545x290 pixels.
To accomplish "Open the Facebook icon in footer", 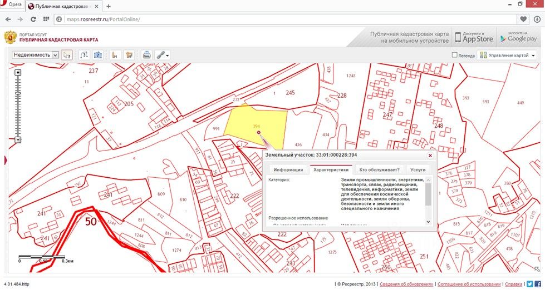I will pyautogui.click(x=537, y=284).
